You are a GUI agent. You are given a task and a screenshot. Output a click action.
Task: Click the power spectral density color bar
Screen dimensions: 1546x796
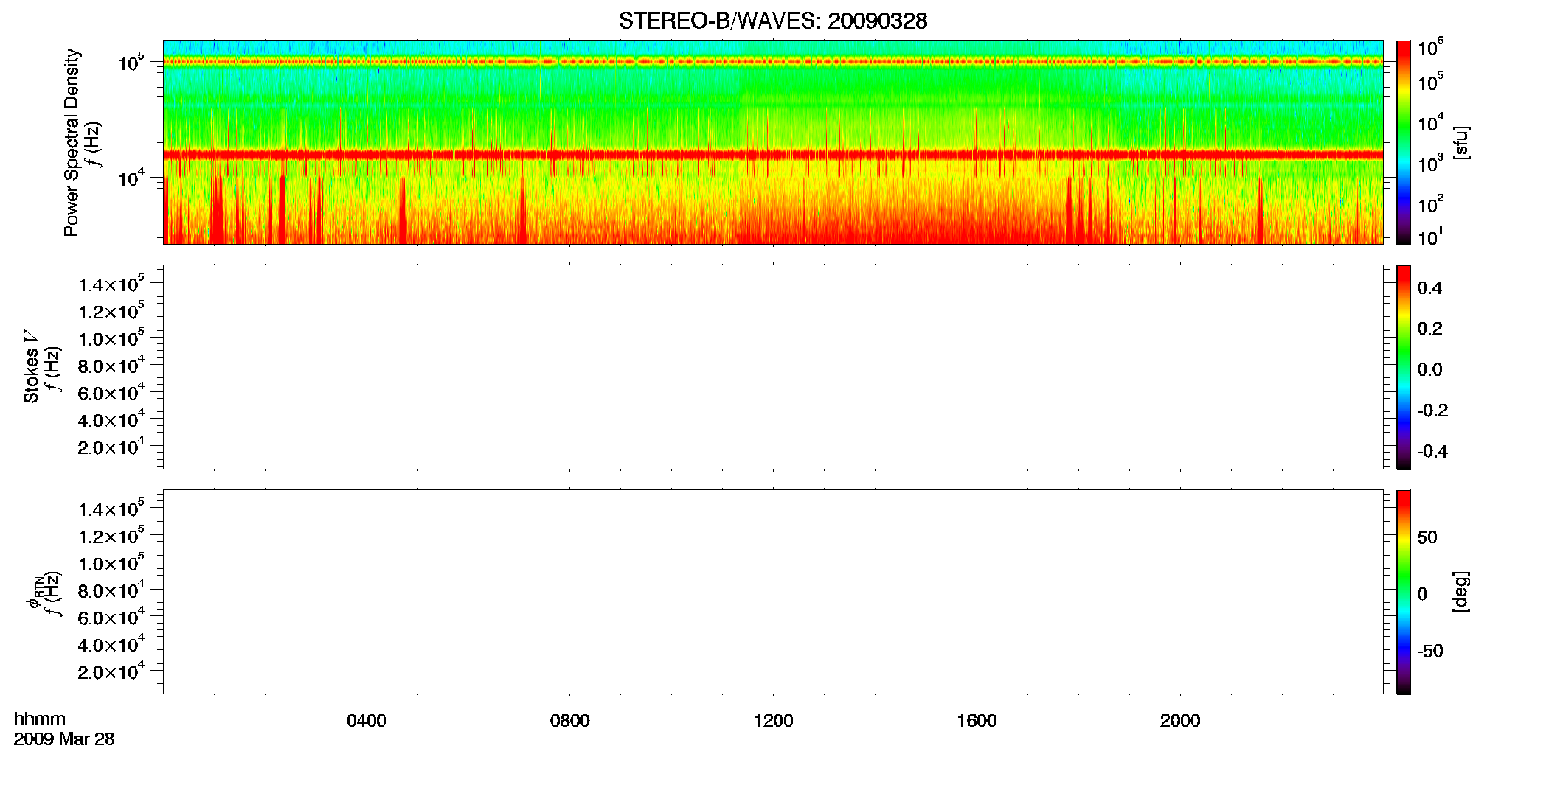pyautogui.click(x=1404, y=142)
